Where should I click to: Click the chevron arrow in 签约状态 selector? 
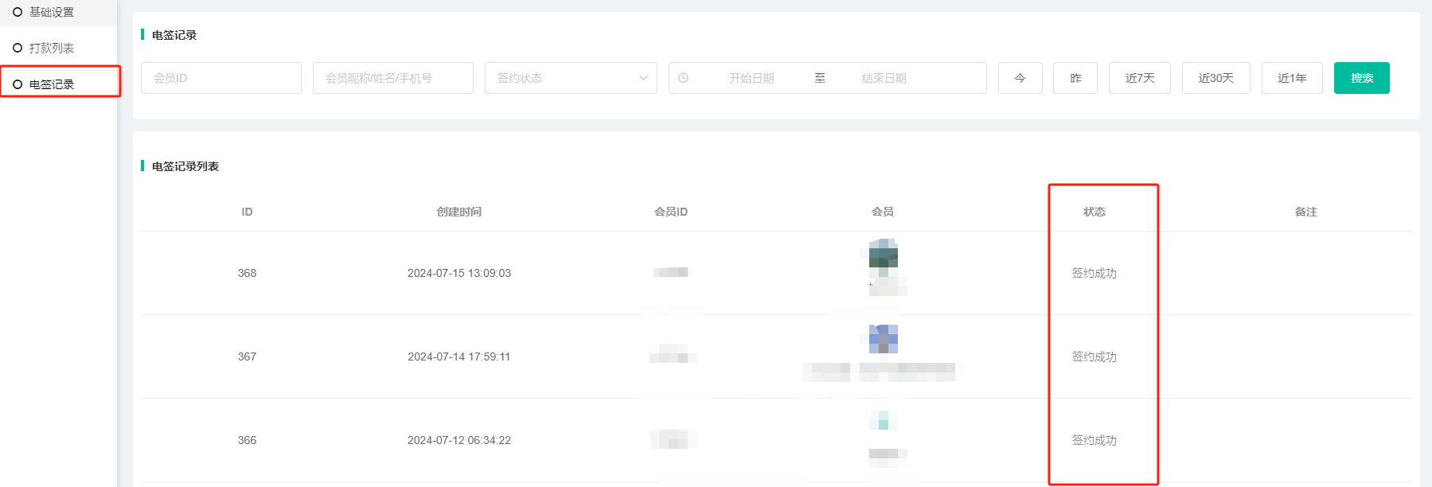tap(643, 78)
